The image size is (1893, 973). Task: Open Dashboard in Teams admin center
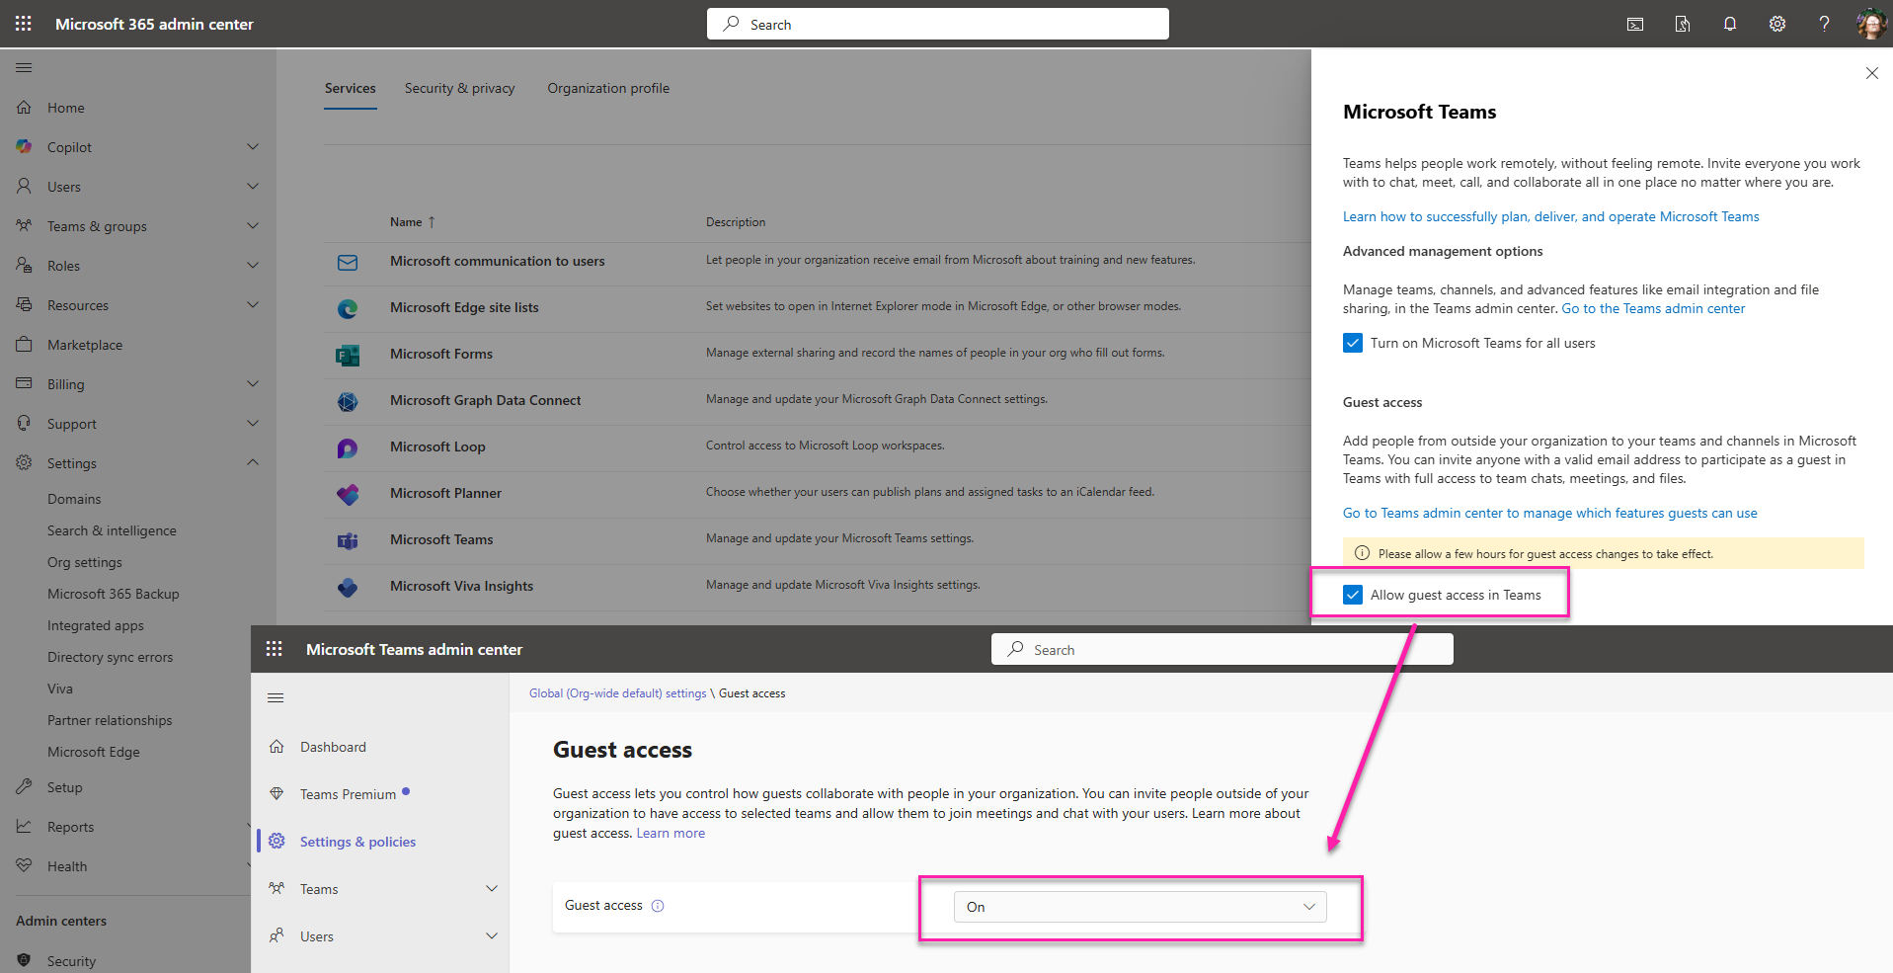point(333,747)
